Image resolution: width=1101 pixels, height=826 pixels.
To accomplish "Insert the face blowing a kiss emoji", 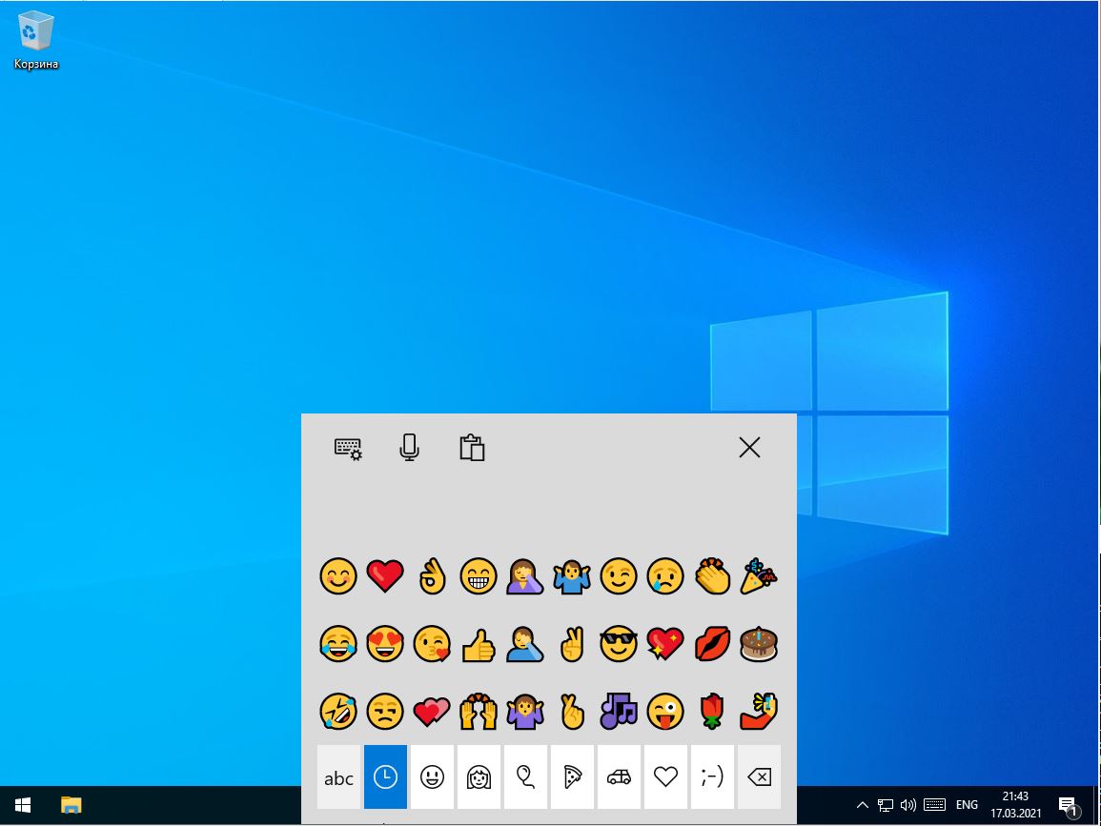I will pyautogui.click(x=432, y=643).
